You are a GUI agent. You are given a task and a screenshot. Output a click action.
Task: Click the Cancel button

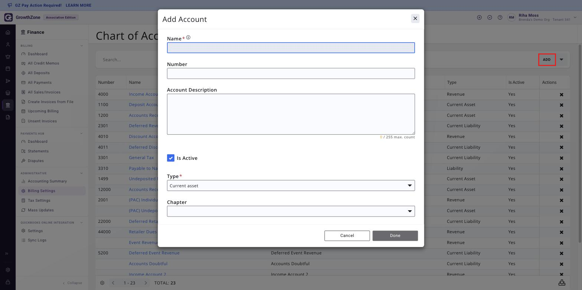[x=347, y=235]
